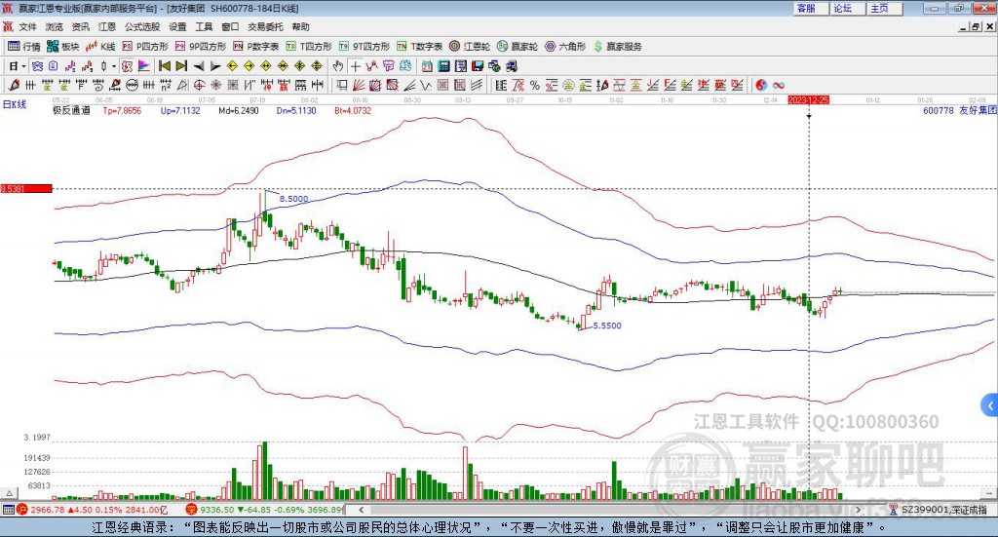This screenshot has height=537, width=998.
Task: Click the 5.5500 low price annotation
Action: tap(607, 326)
